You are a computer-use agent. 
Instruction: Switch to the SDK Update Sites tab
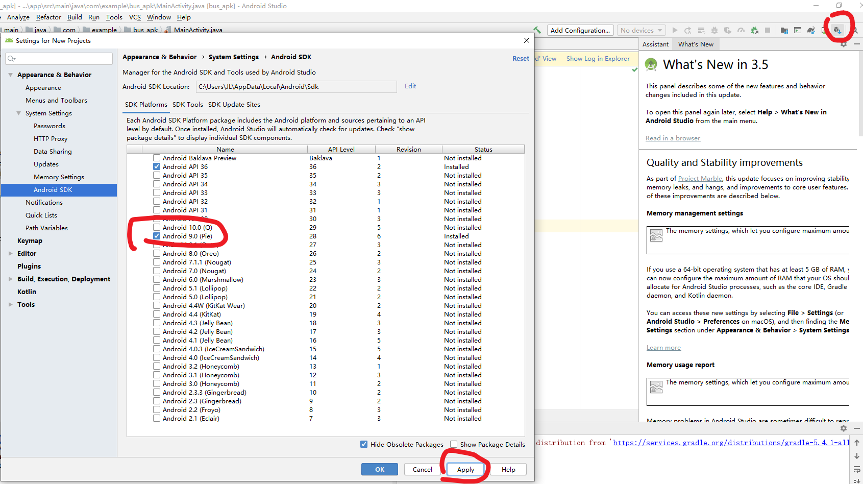tap(234, 104)
